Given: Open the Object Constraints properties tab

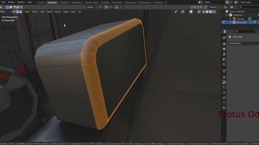Looking at the screenshot, I should click(224, 97).
